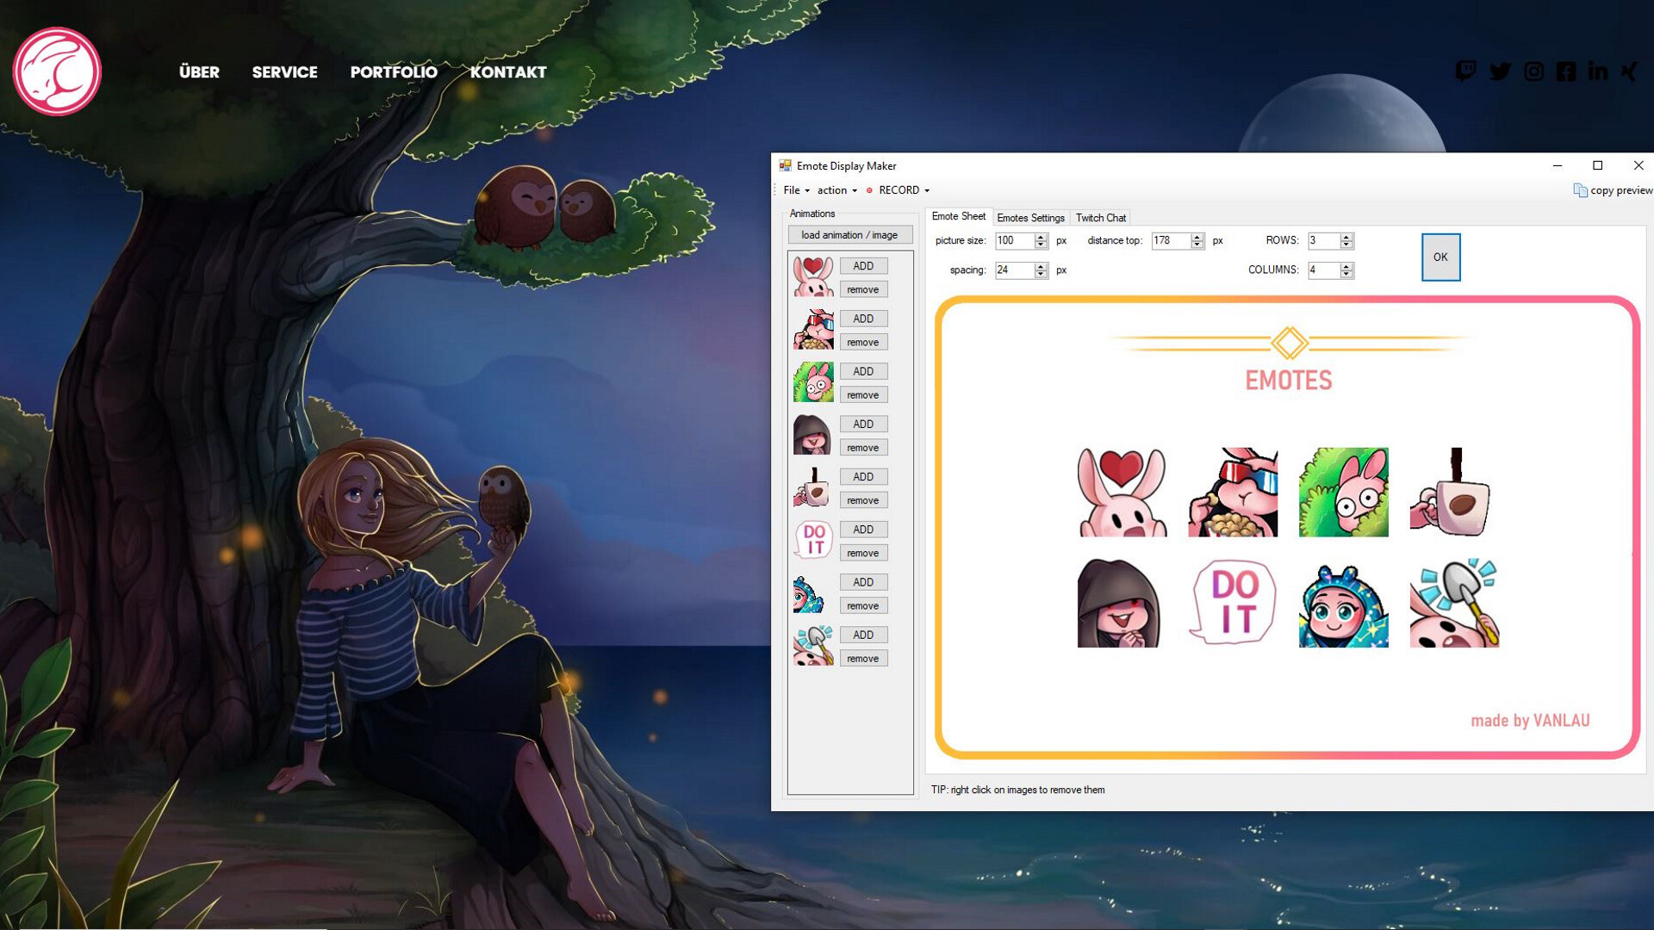The image size is (1654, 930).
Task: Open the Instagram social icon
Action: pyautogui.click(x=1534, y=72)
